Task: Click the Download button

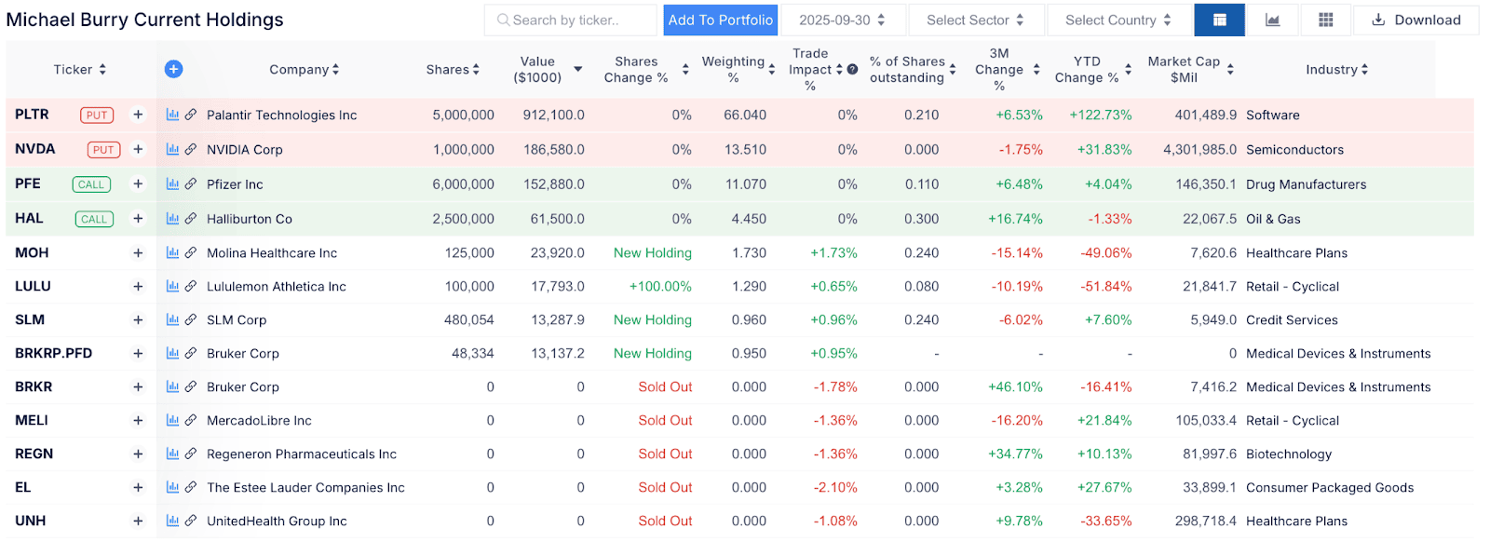Action: (1415, 20)
